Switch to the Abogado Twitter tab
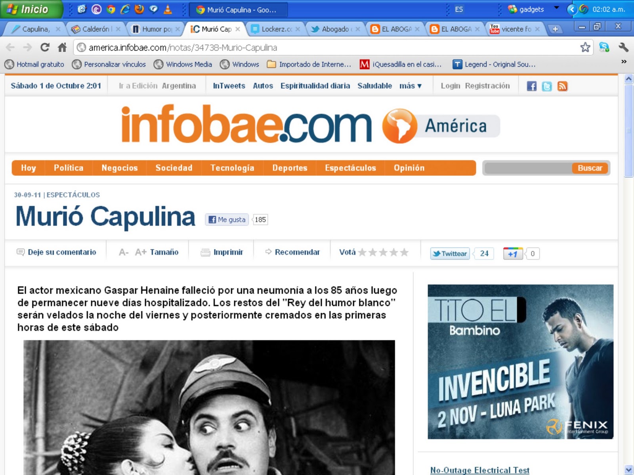Screen dimensions: 634x475 click(x=336, y=29)
